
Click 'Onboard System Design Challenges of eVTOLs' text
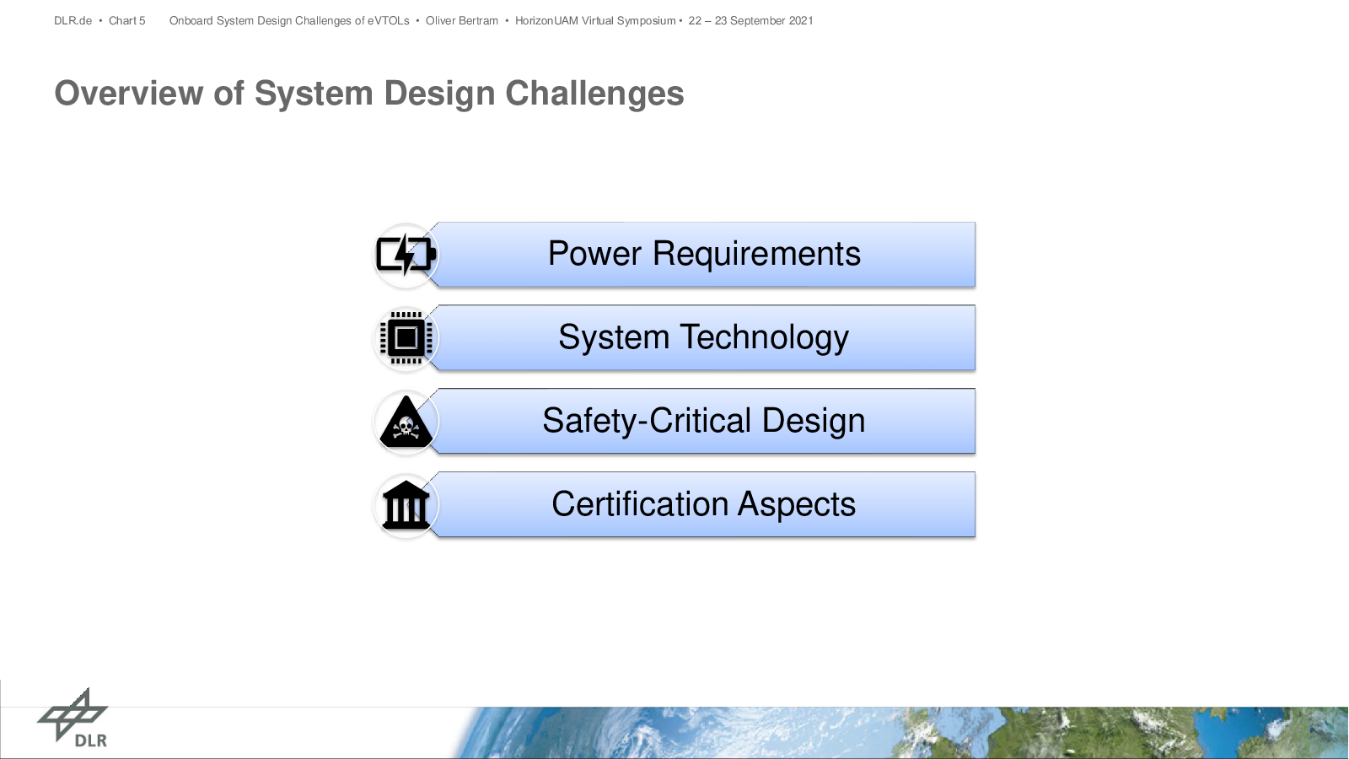pyautogui.click(x=289, y=20)
